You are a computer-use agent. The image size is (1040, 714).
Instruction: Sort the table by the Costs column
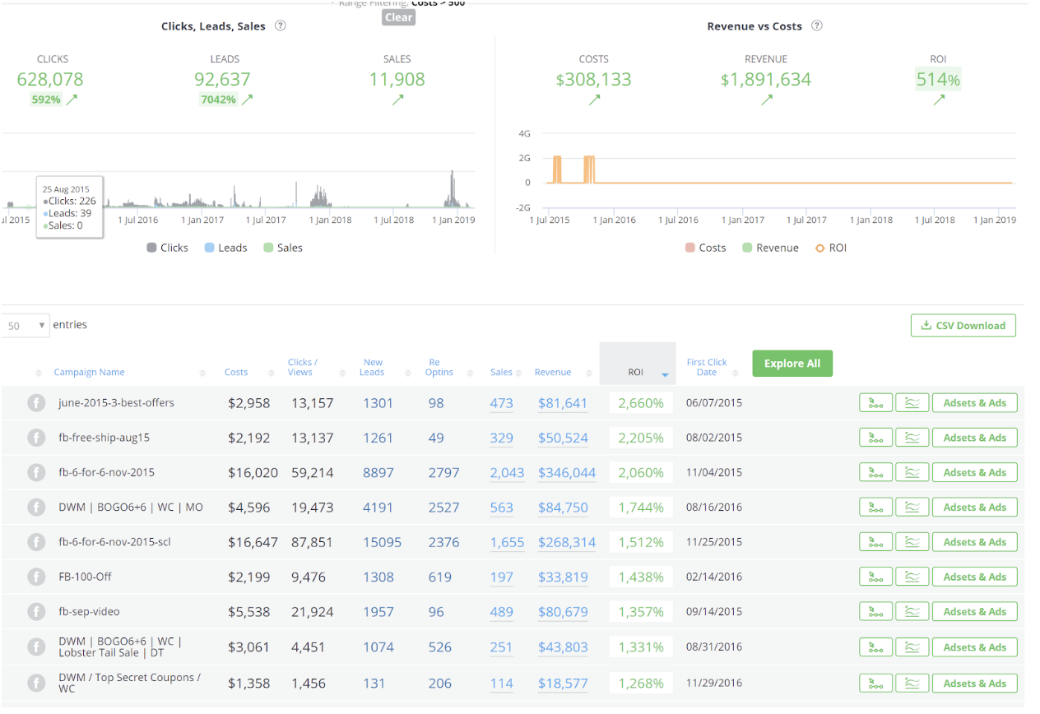coord(236,371)
